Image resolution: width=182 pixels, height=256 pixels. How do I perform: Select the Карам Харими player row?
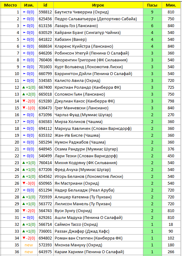tap(91, 252)
